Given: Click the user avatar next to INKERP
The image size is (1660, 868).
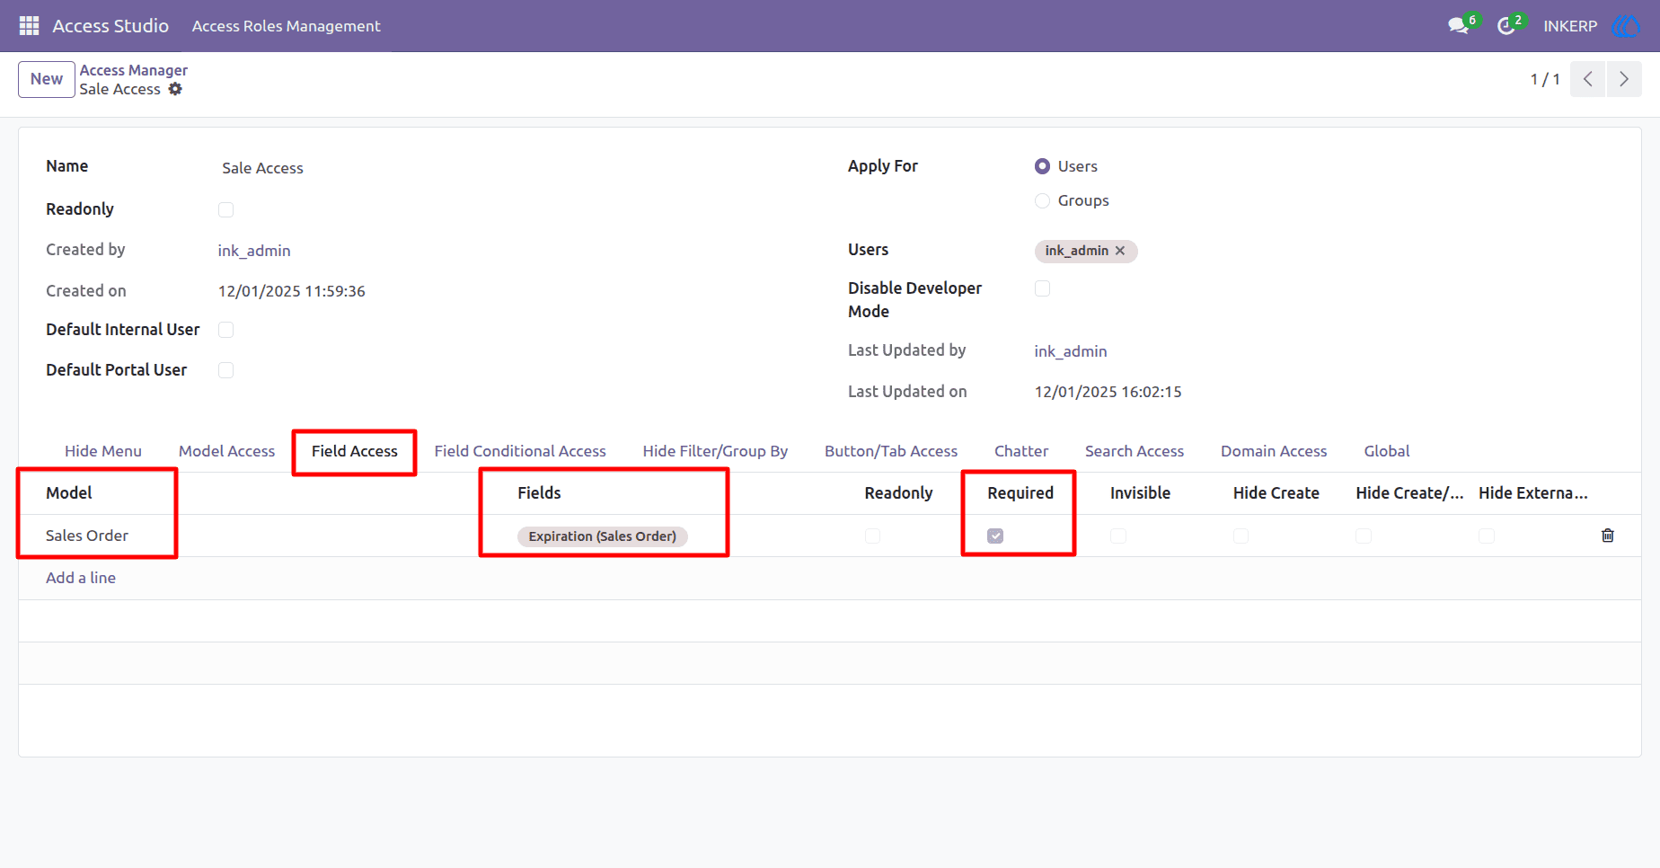Looking at the screenshot, I should coord(1626,26).
